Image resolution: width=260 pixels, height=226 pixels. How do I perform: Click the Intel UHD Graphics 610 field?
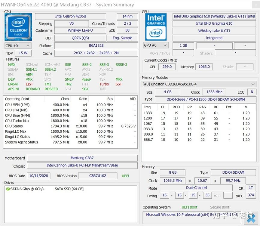click(214, 23)
